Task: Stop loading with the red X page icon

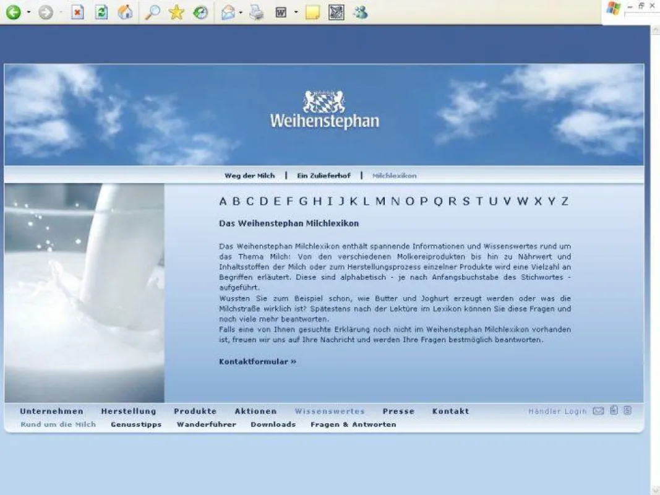Action: [x=77, y=12]
